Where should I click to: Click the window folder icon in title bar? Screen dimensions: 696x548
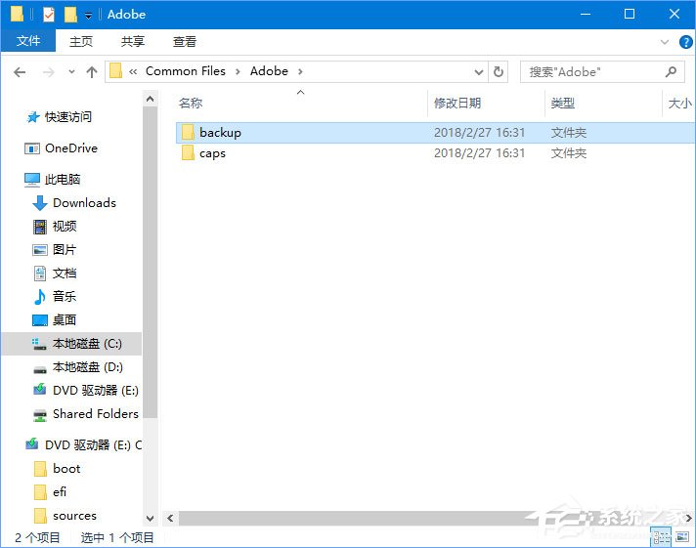pos(17,15)
